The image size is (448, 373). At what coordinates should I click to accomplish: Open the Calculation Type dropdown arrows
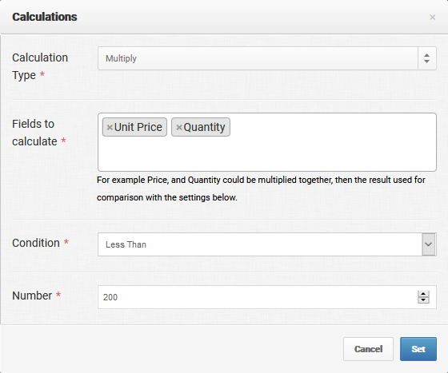pyautogui.click(x=427, y=58)
